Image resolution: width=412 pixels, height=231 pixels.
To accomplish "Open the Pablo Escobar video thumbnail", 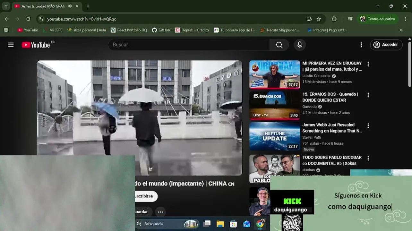I will [275, 169].
